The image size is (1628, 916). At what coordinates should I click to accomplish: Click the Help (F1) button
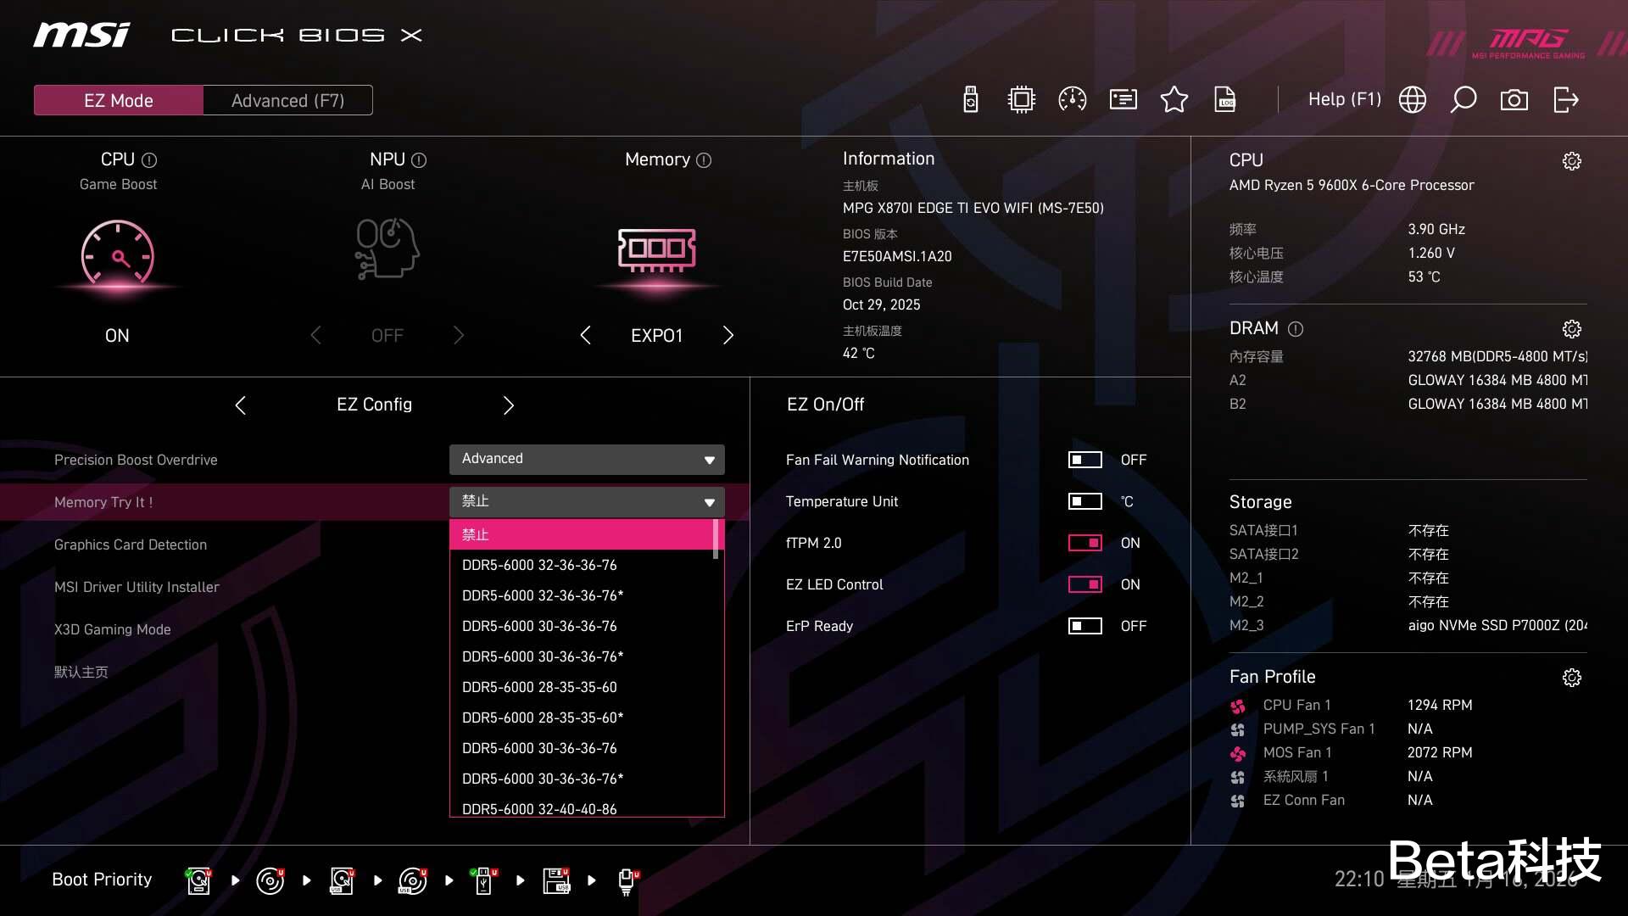point(1344,100)
